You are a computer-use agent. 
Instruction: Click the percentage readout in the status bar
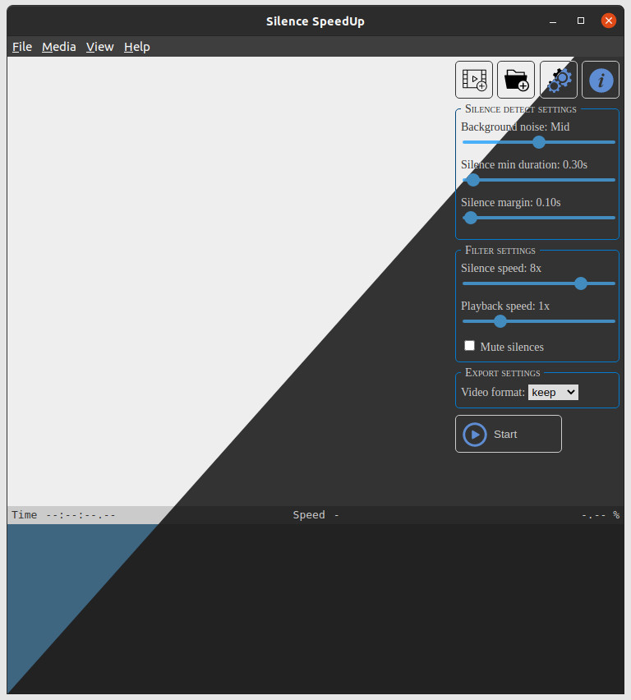click(x=600, y=515)
